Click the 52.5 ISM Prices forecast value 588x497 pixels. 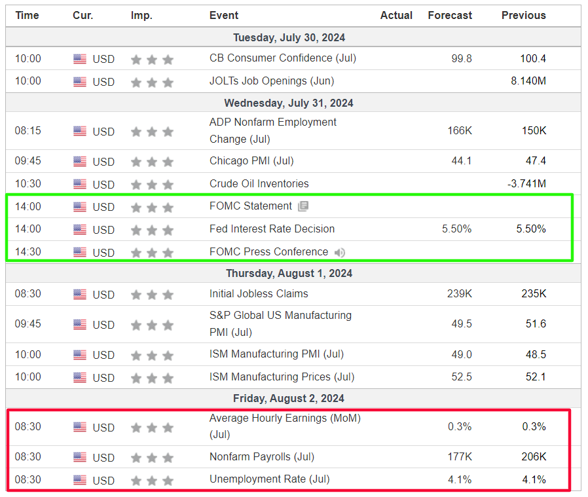click(x=462, y=377)
